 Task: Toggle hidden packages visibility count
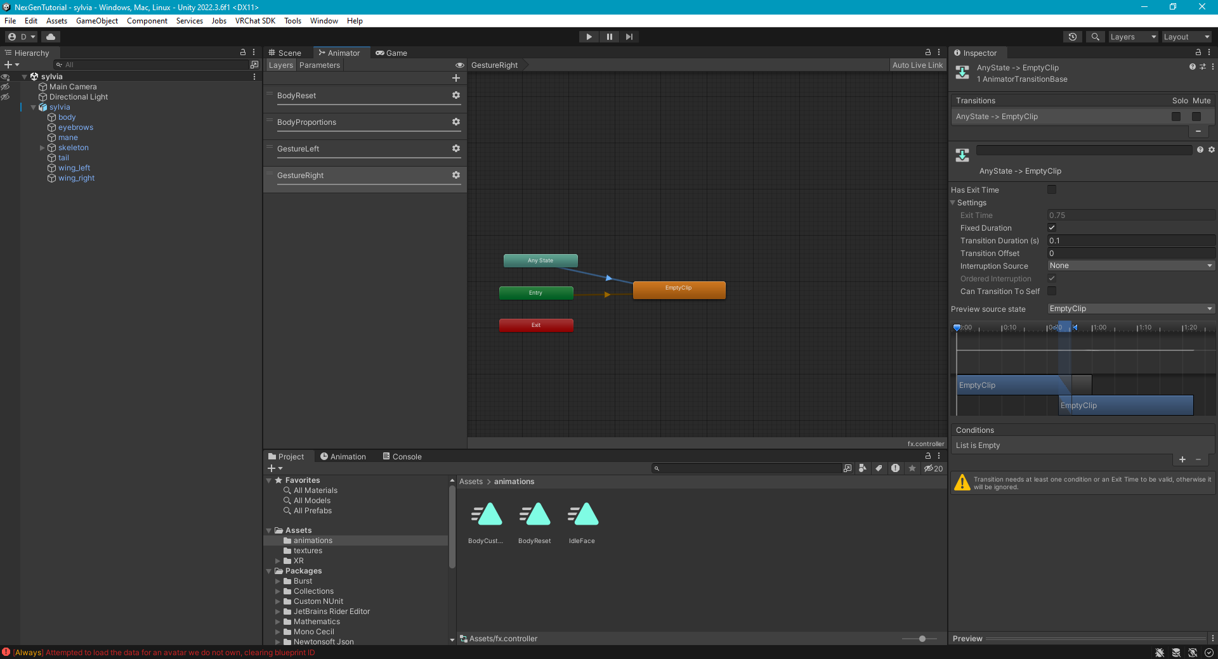[934, 468]
